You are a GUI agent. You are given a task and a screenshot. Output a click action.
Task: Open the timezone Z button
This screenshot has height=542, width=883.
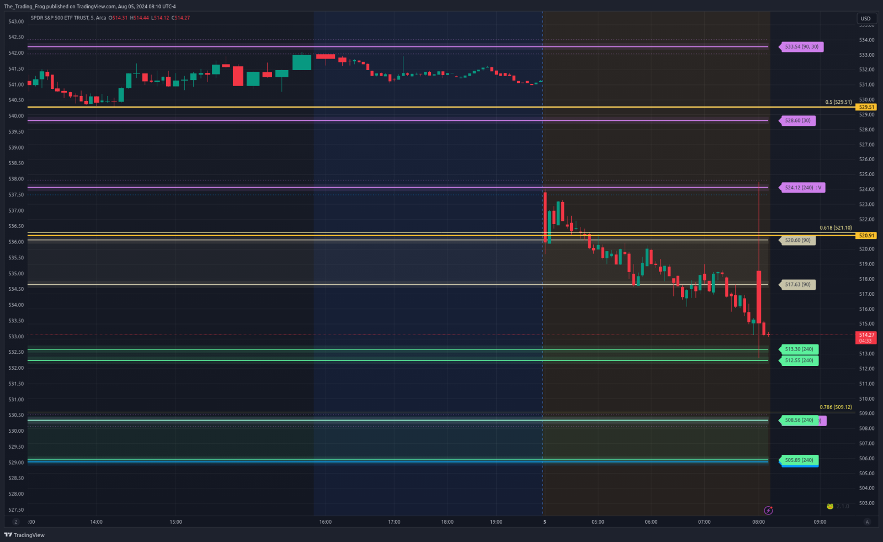15,522
